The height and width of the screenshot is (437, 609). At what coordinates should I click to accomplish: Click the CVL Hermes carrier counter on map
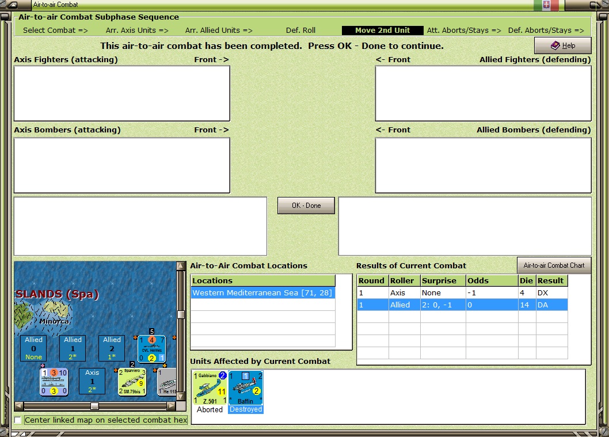(152, 349)
